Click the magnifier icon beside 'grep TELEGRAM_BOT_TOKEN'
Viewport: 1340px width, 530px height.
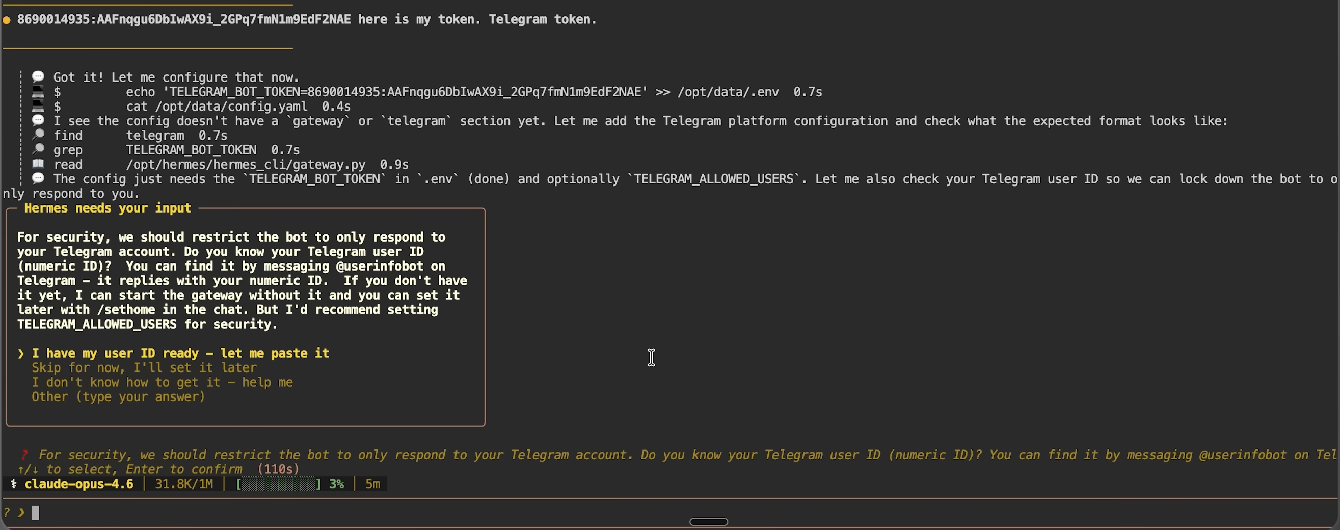38,150
